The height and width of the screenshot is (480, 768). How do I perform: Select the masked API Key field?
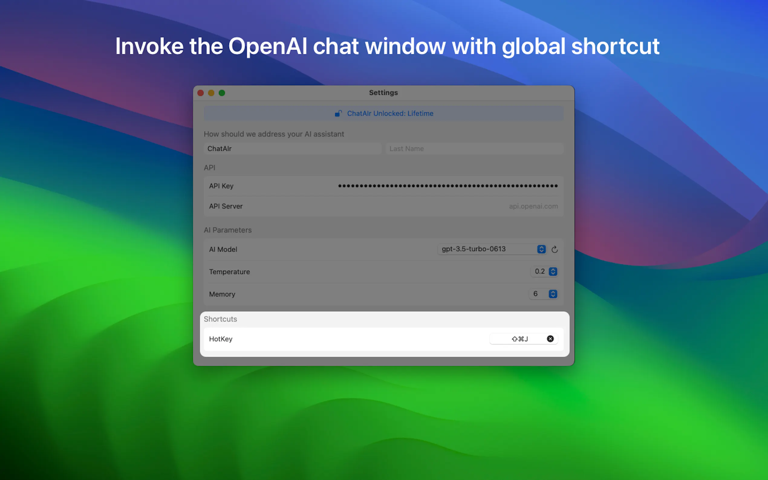(448, 186)
